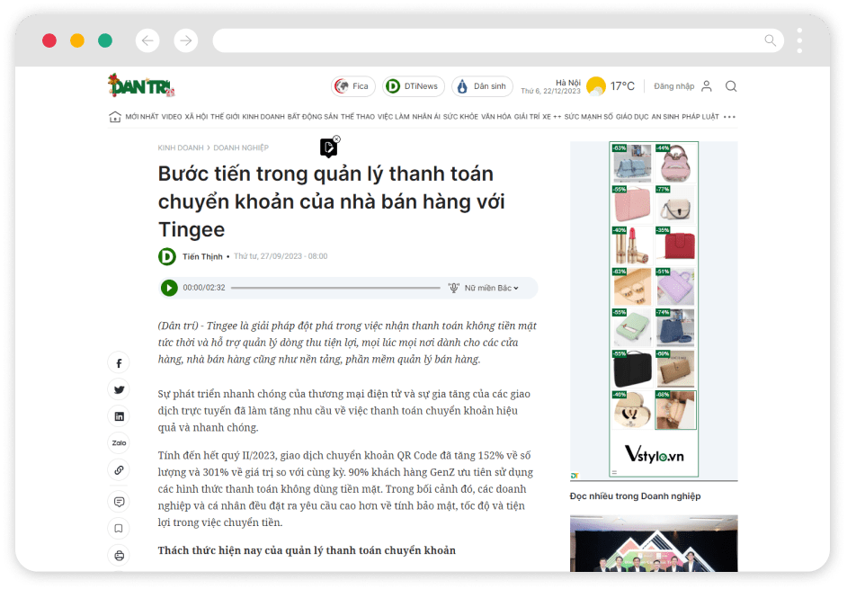Screen dimensions: 847x589
Task: Share article via Facebook icon
Action: (119, 363)
